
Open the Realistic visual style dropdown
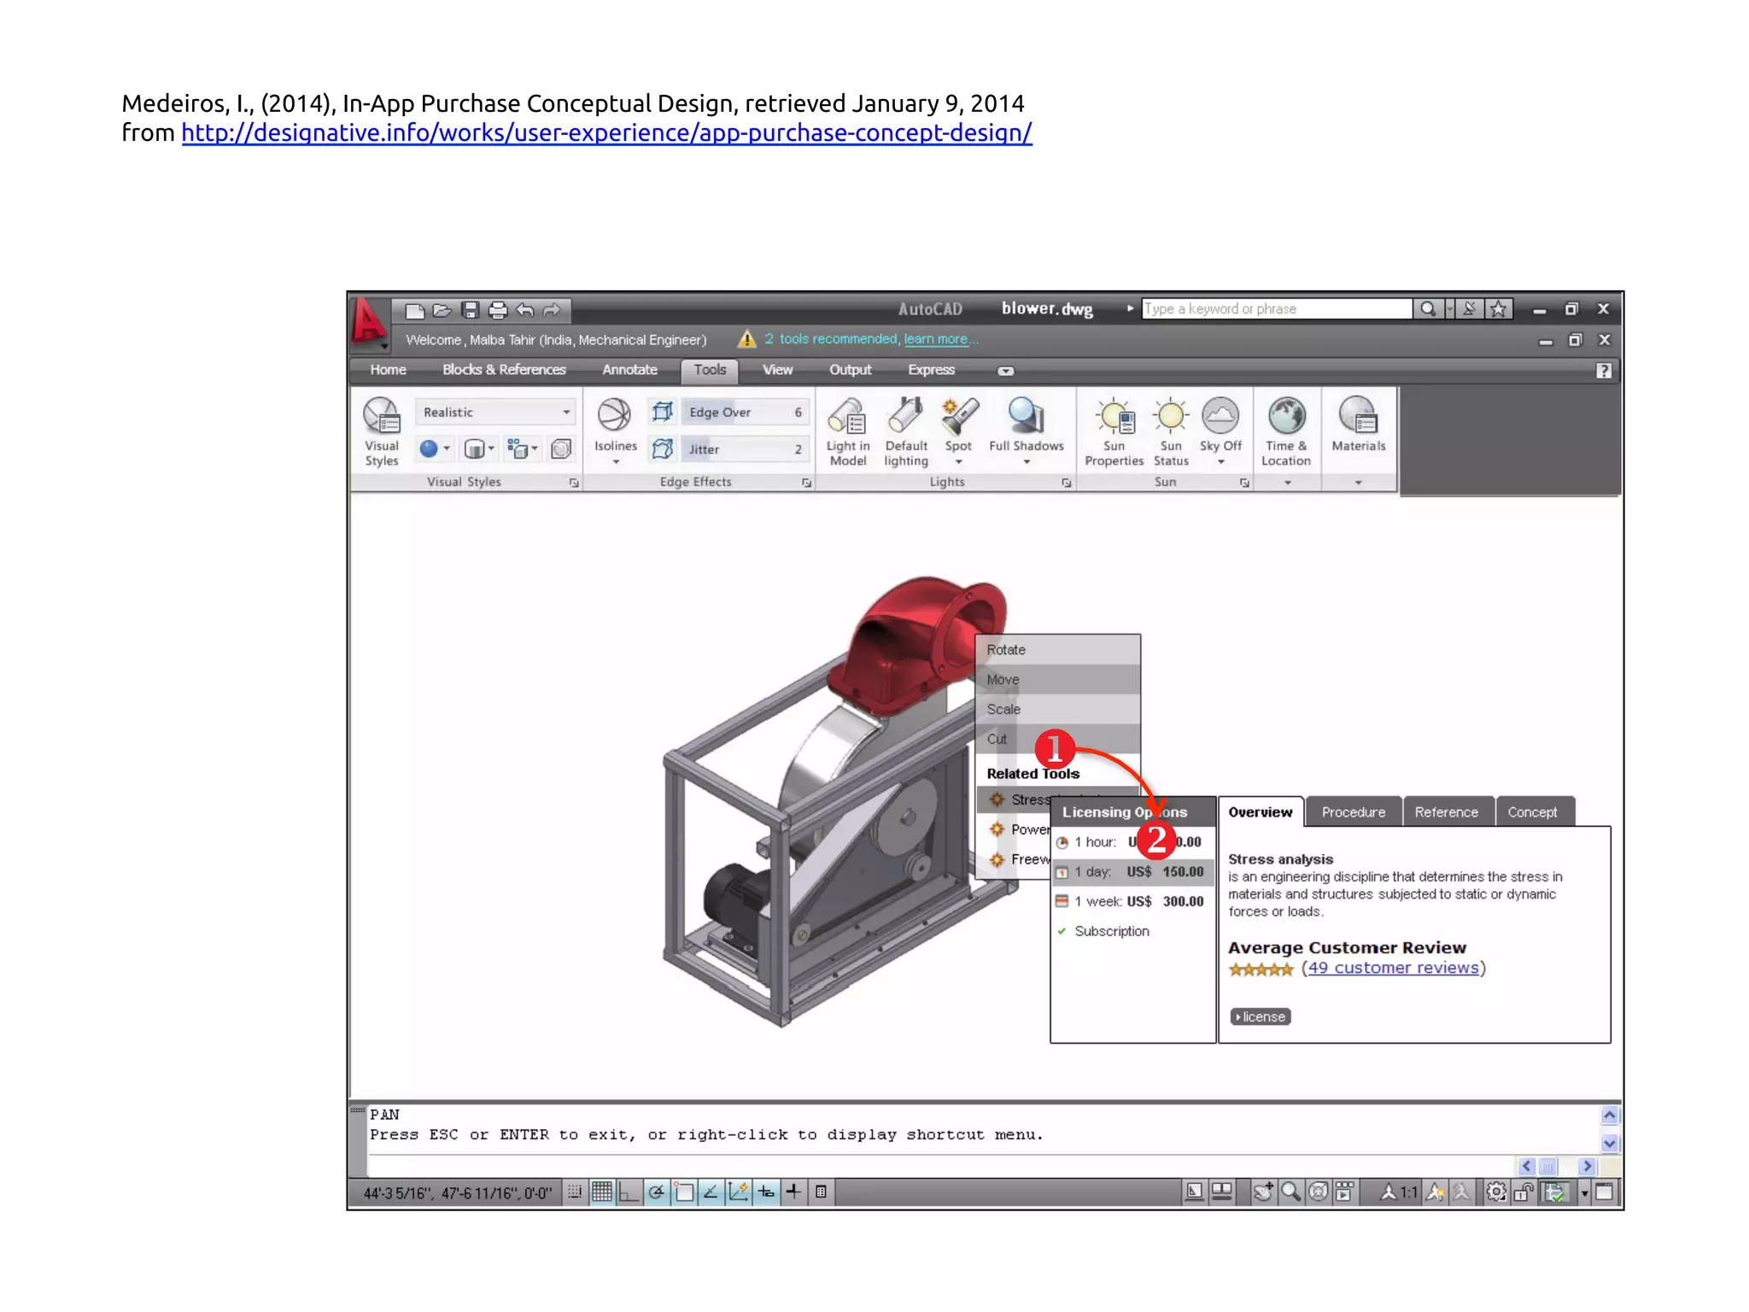coord(565,413)
